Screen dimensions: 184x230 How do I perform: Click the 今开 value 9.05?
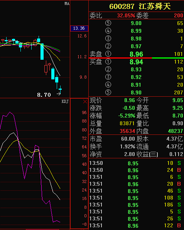[178, 100]
